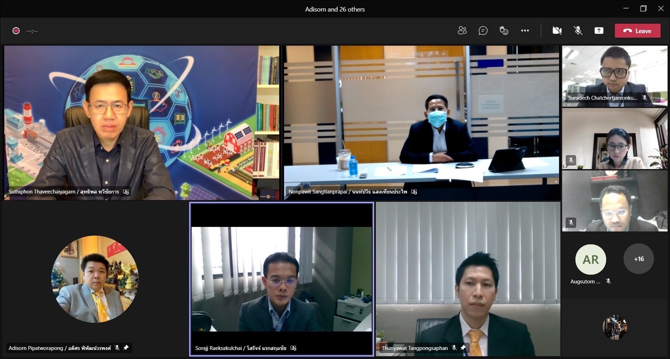Expand the +16 hidden participants
Viewport: 670px width, 359px height.
[x=639, y=259]
